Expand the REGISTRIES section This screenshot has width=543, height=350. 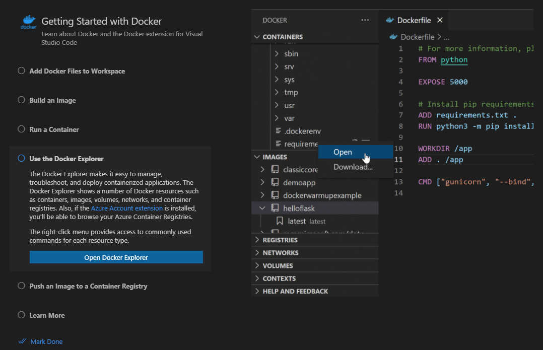[256, 240]
